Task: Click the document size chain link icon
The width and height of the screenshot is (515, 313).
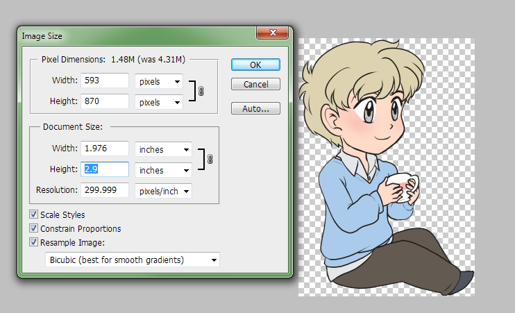Action: (x=210, y=160)
